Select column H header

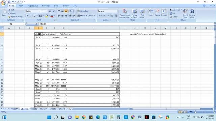[x=93, y=28]
